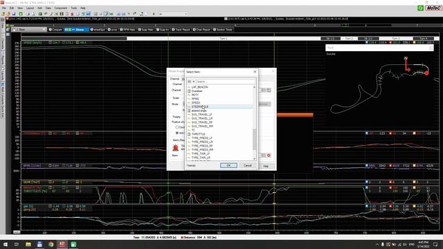Image resolution: width=443 pixels, height=249 pixels.
Task: Open the notification center icon
Action: click(435, 244)
